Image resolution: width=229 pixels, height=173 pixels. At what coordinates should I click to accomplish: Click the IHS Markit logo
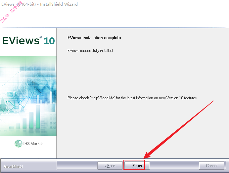pos(28,144)
